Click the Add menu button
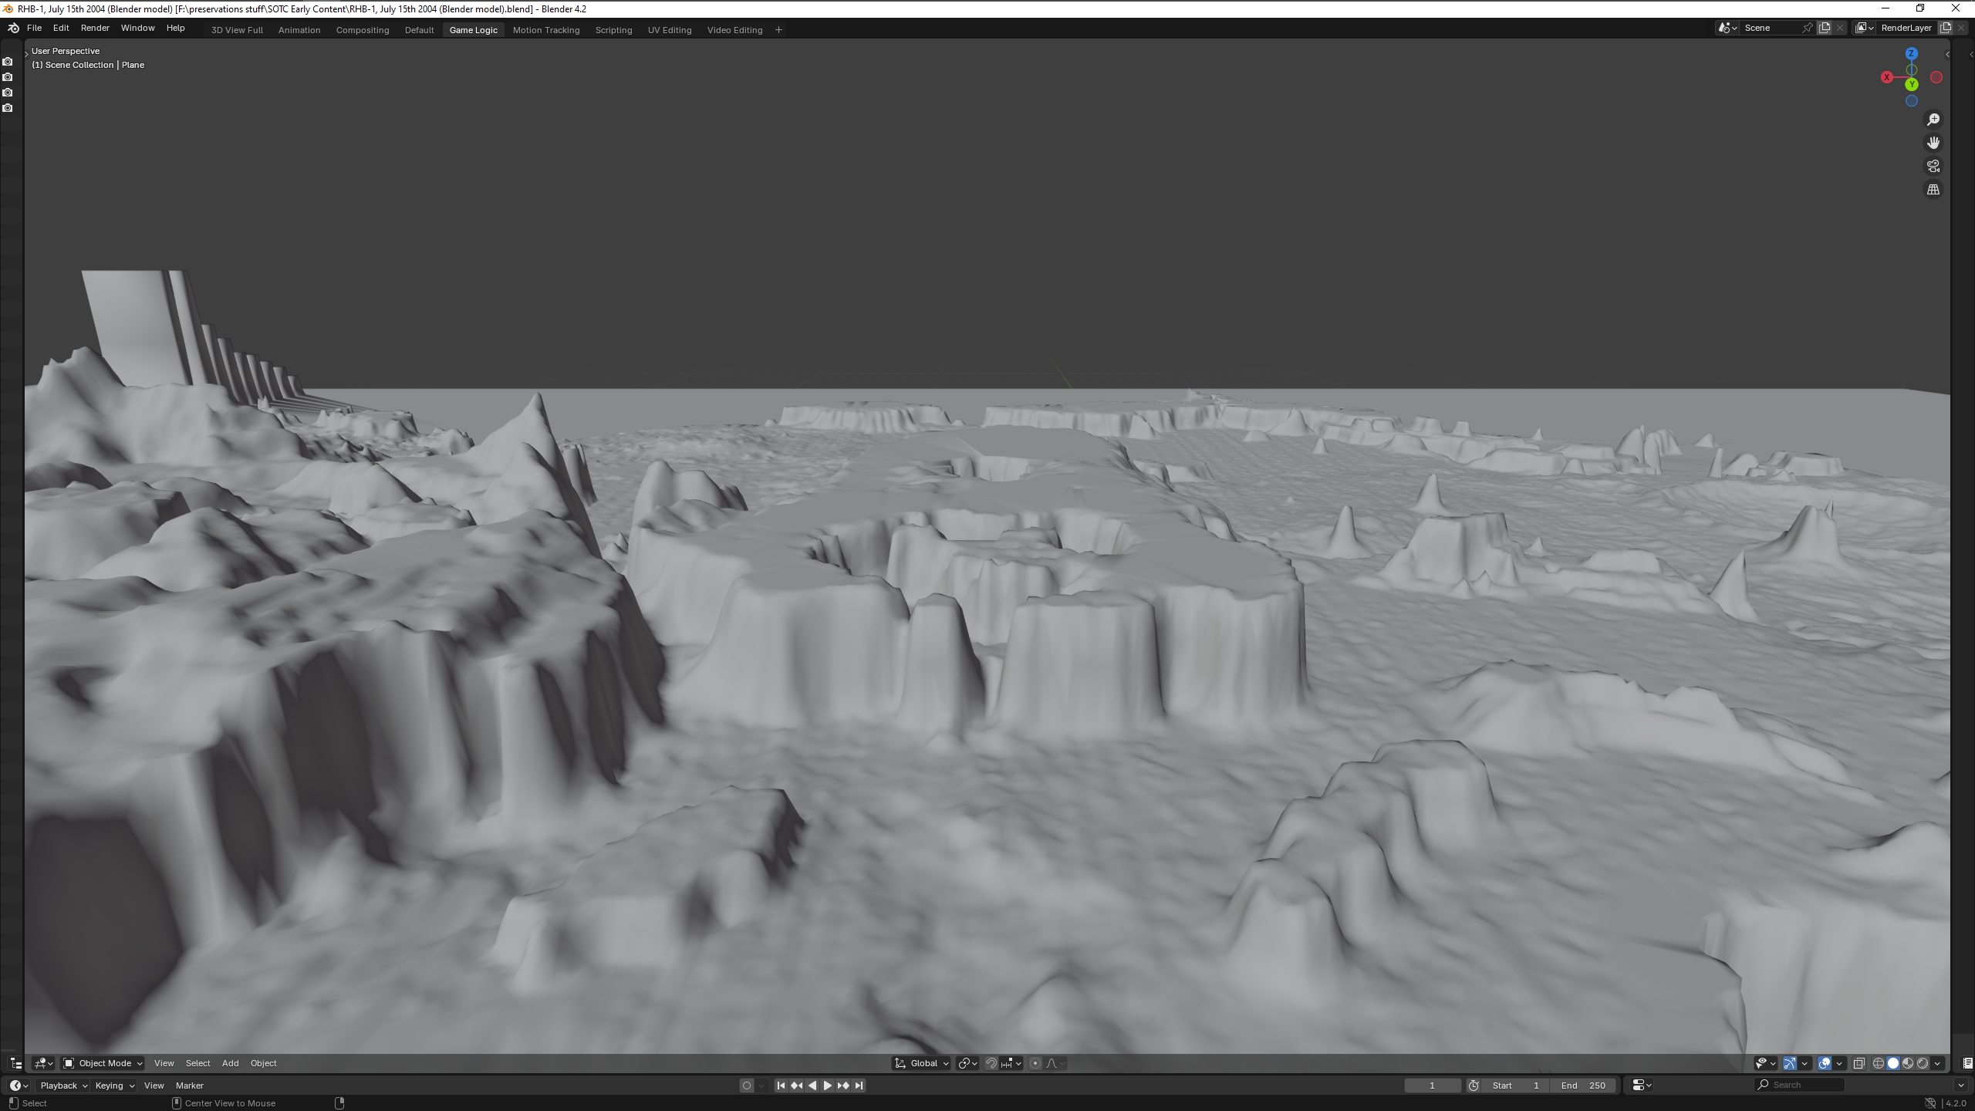 [x=230, y=1063]
